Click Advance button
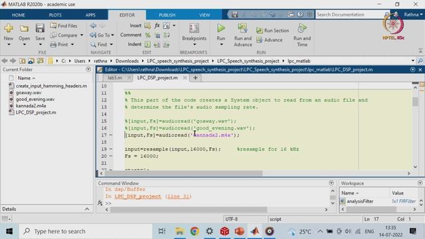 pos(270,40)
